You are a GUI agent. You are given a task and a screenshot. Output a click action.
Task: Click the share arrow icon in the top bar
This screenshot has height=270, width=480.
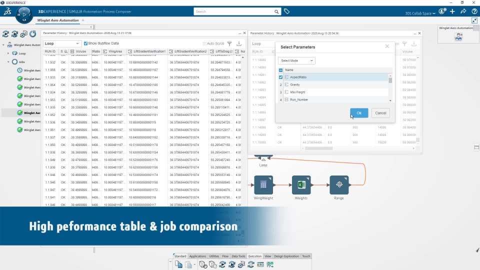coord(463,11)
